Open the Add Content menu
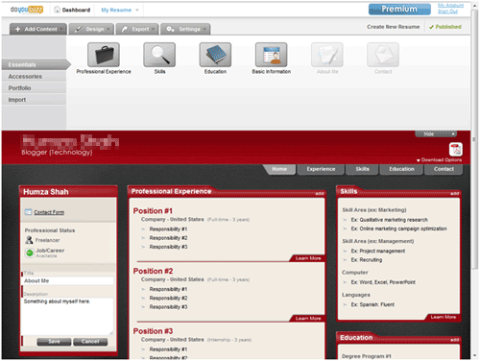This screenshot has height=361, width=480. click(38, 29)
